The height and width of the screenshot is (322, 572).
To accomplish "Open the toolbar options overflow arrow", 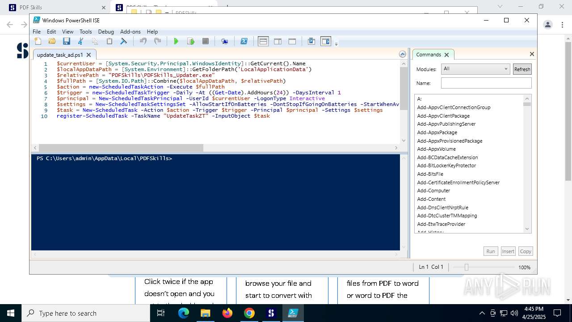I will (336, 43).
